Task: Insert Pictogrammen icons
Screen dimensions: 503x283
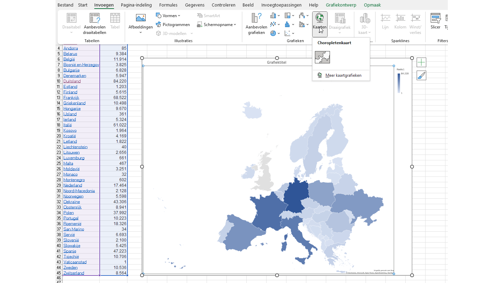Action: pyautogui.click(x=173, y=25)
